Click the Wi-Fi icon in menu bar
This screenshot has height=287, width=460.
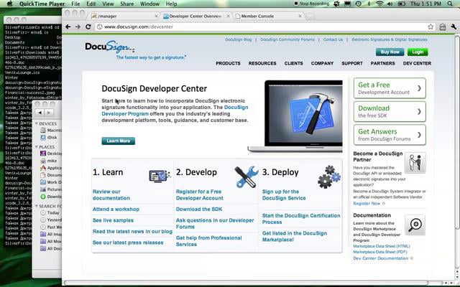pos(380,4)
